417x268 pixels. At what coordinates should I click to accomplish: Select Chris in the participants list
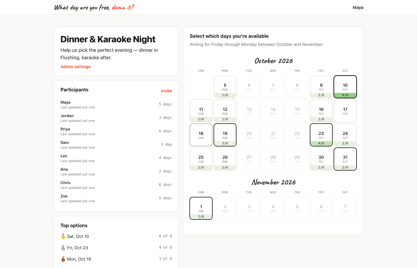pyautogui.click(x=116, y=185)
